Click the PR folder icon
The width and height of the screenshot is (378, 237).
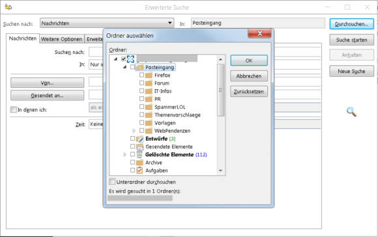pos(149,99)
